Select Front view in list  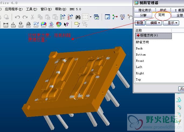[x=140, y=61]
